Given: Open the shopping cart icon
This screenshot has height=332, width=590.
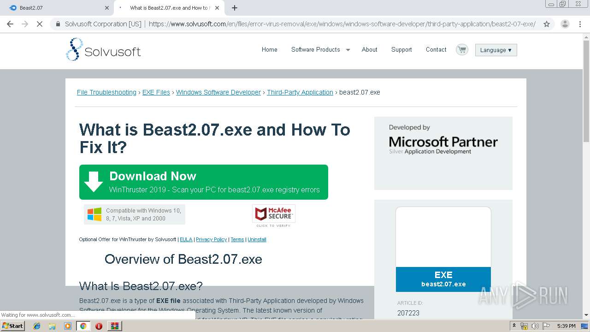Looking at the screenshot, I should click(462, 49).
